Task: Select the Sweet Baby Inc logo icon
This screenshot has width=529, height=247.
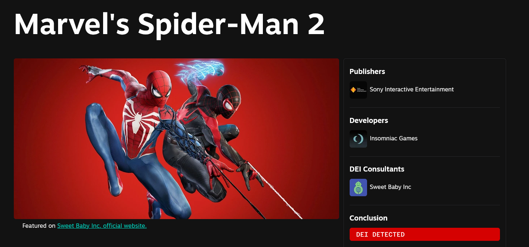Action: [x=358, y=187]
